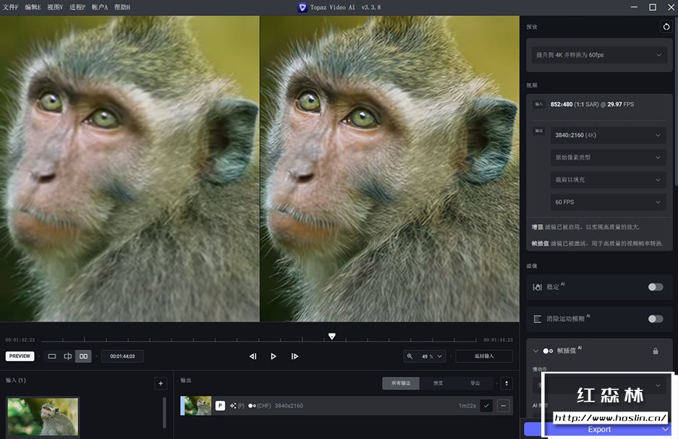Click the timeline playhead marker

331,336
